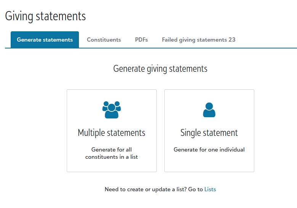Image resolution: width=297 pixels, height=208 pixels.
Task: Click the word 'Multiple' in the left card title
Action: click(92, 133)
